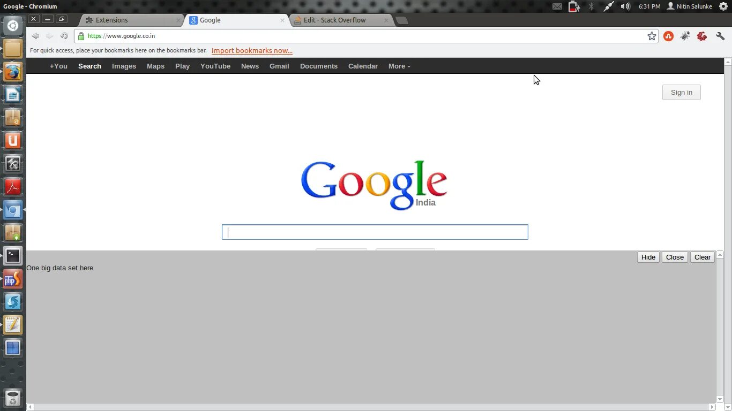Go back with the browser back arrow
The width and height of the screenshot is (732, 411).
coord(35,36)
